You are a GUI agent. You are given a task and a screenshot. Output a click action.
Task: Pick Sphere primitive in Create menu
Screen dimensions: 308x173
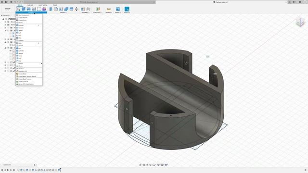(29, 53)
